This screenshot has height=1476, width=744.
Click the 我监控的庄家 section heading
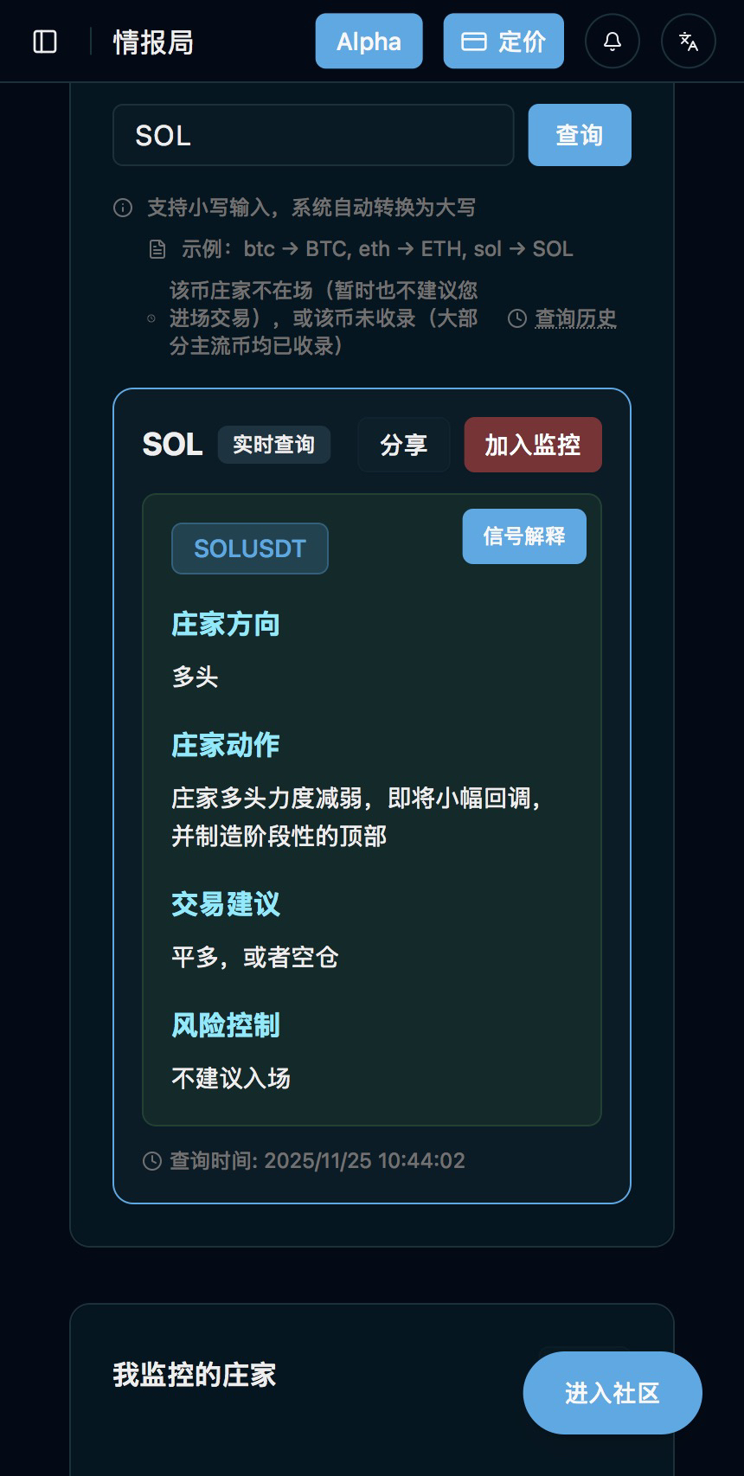[195, 1375]
